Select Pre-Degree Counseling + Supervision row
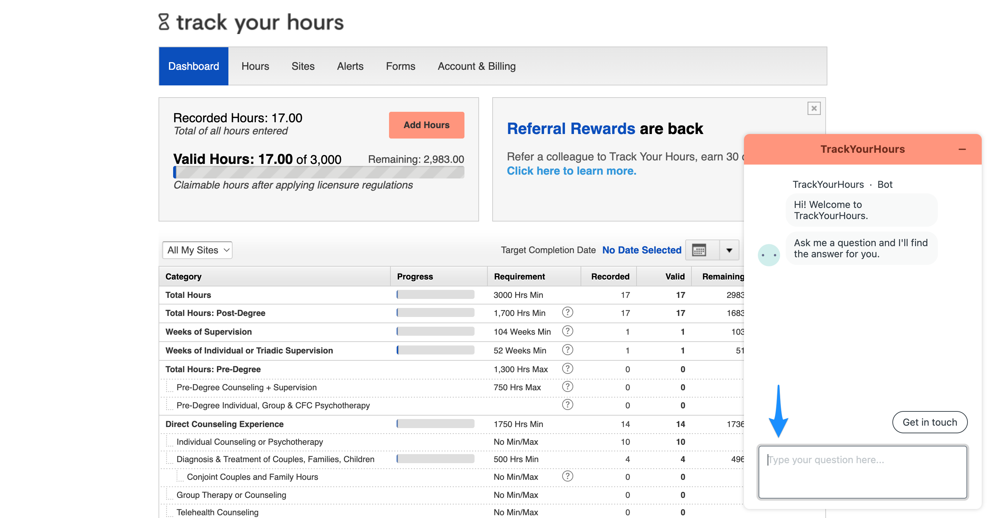The height and width of the screenshot is (518, 988). click(x=246, y=387)
